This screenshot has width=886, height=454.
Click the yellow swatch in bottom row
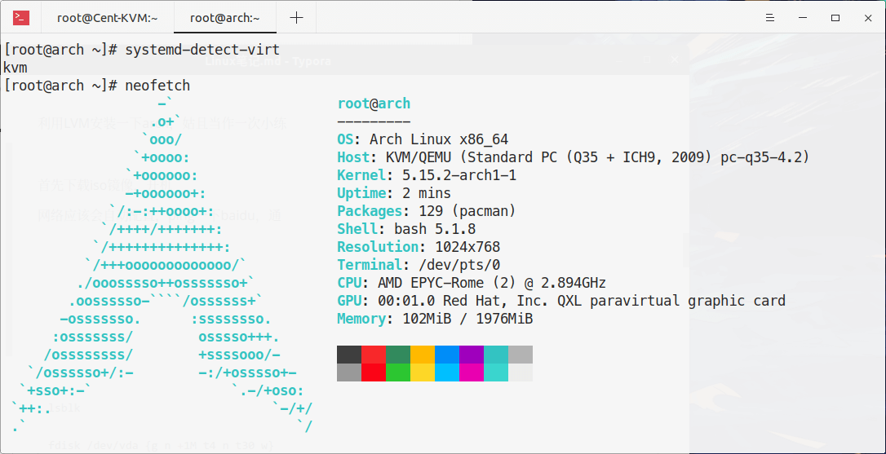423,372
